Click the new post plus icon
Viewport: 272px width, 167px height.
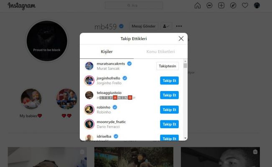pos(221,5)
